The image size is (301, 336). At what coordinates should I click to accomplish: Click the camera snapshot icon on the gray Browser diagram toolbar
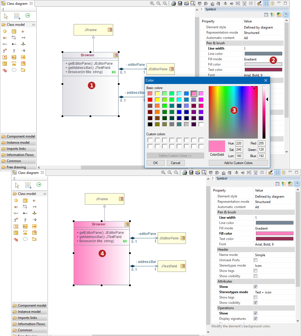click(x=186, y=3)
